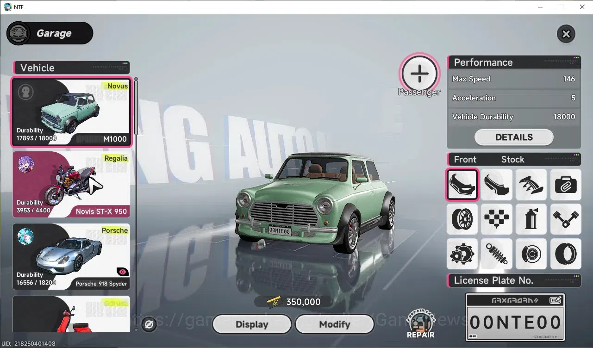Open the performance DETAILS button
Screen dimensions: 593x348
pos(514,137)
